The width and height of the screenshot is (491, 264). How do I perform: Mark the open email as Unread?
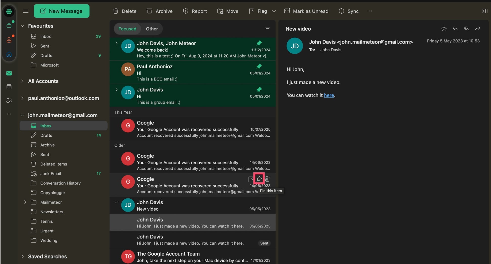[x=306, y=11]
